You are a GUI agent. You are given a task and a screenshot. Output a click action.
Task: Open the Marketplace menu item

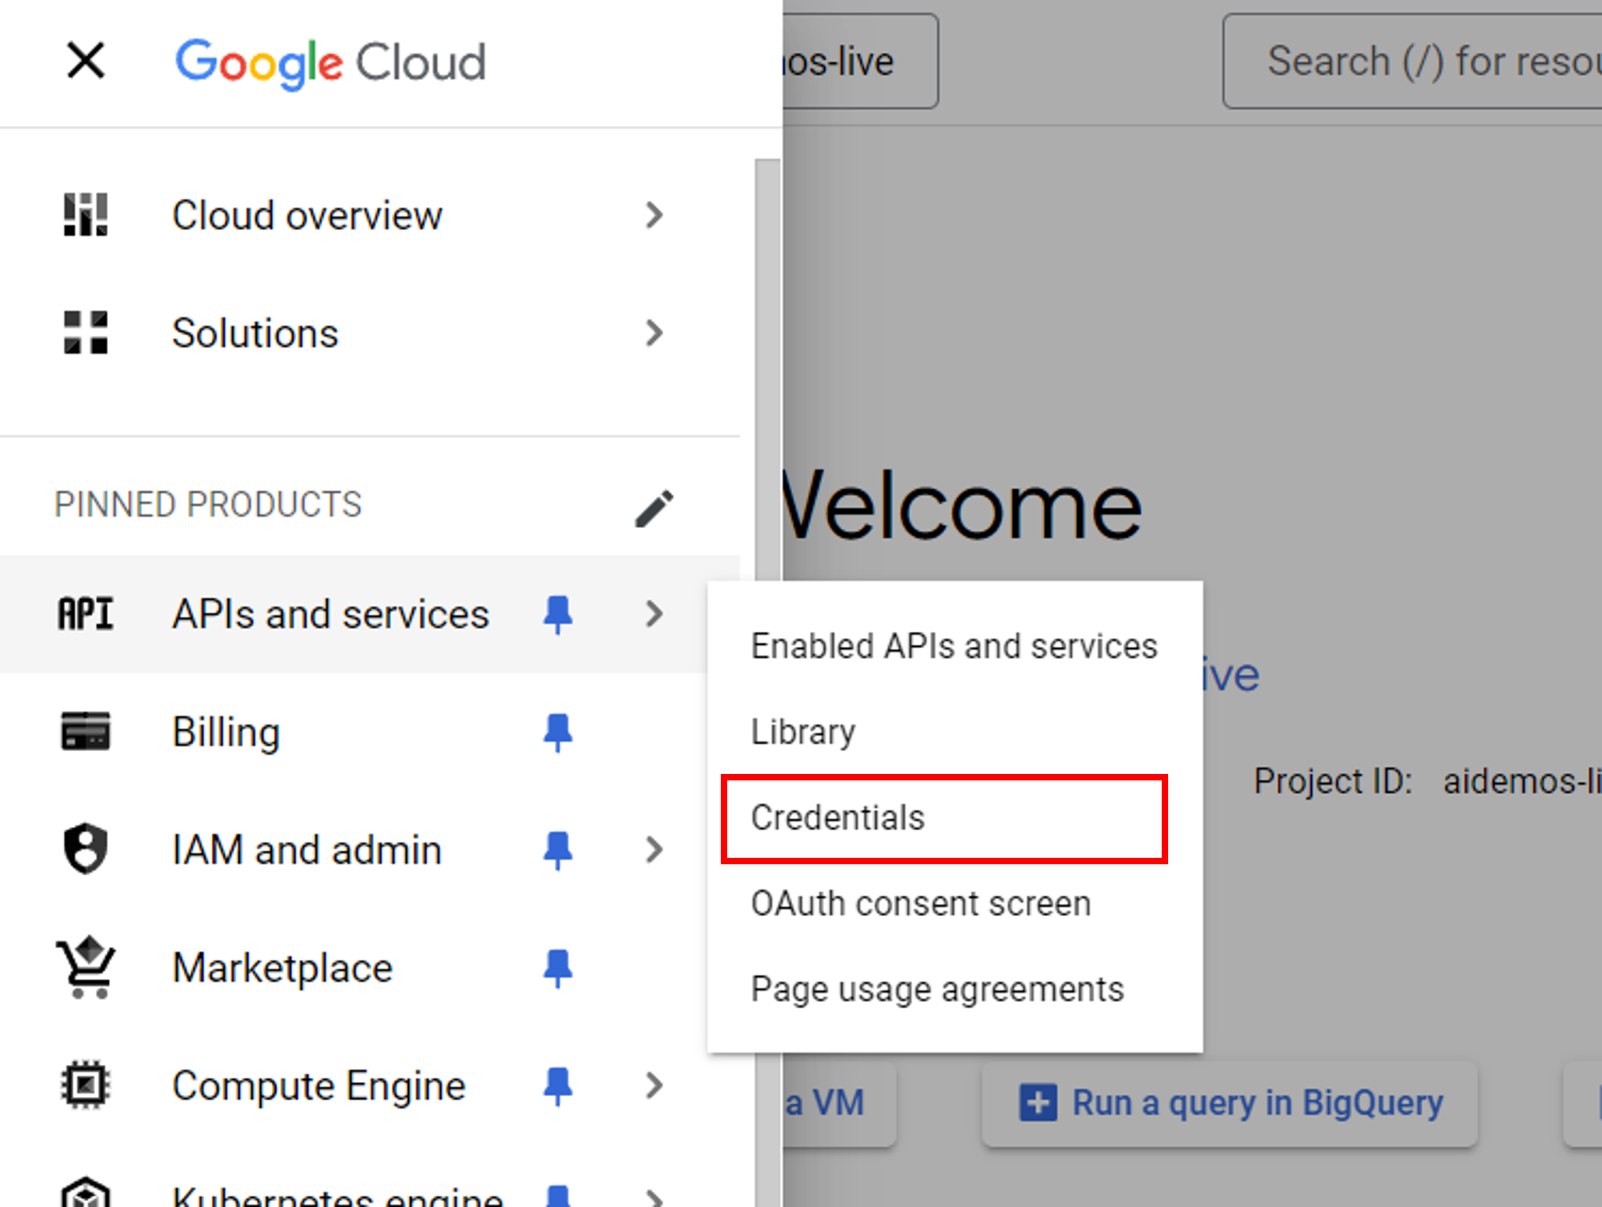coord(370,968)
